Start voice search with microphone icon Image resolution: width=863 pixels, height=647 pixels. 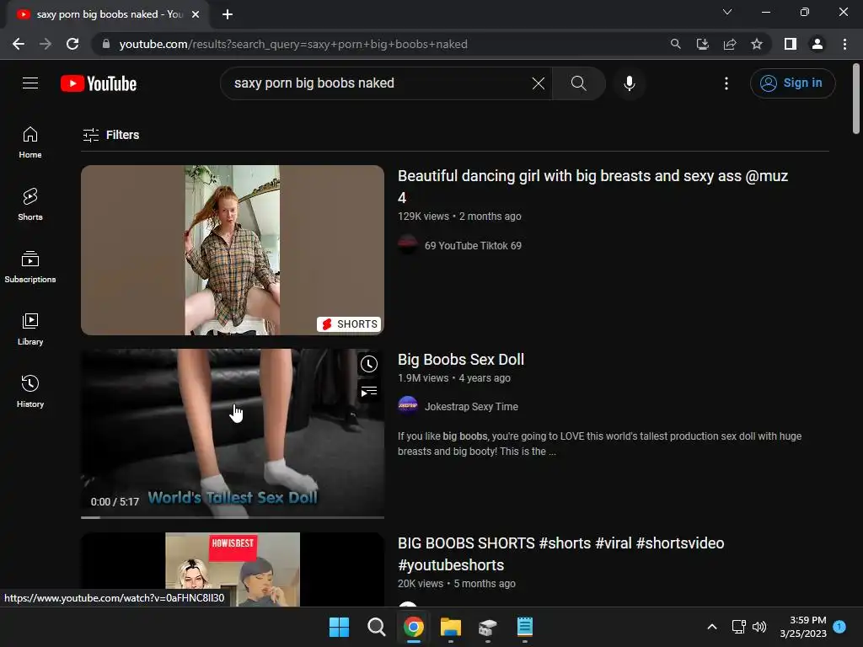(629, 83)
